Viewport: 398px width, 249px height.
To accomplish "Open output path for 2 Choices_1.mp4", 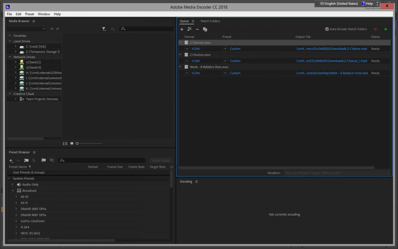I will 332,61.
